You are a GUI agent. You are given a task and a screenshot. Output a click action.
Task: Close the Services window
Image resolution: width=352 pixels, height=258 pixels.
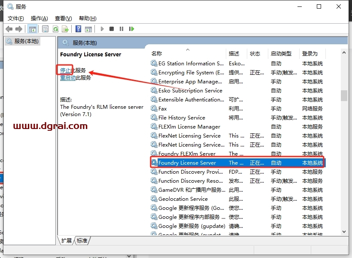click(x=339, y=6)
